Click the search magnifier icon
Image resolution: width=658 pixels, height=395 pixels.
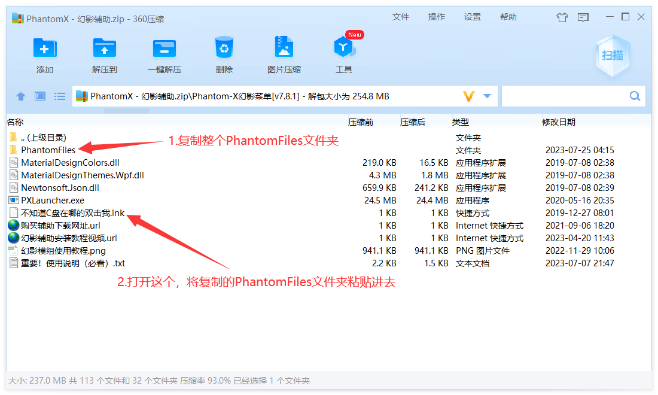[x=635, y=96]
